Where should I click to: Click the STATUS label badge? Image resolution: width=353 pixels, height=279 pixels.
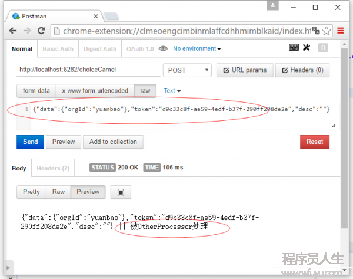coord(102,168)
